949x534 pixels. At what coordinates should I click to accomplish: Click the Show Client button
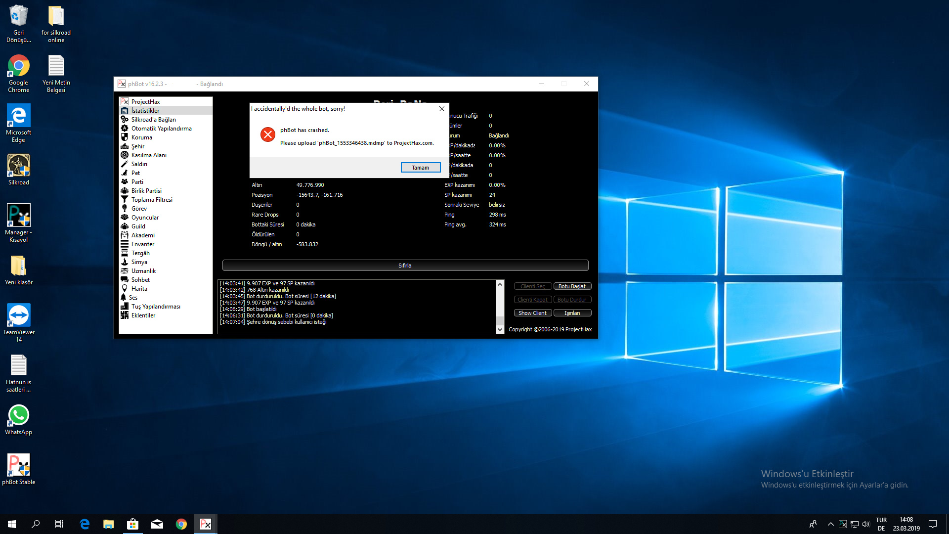(x=532, y=313)
